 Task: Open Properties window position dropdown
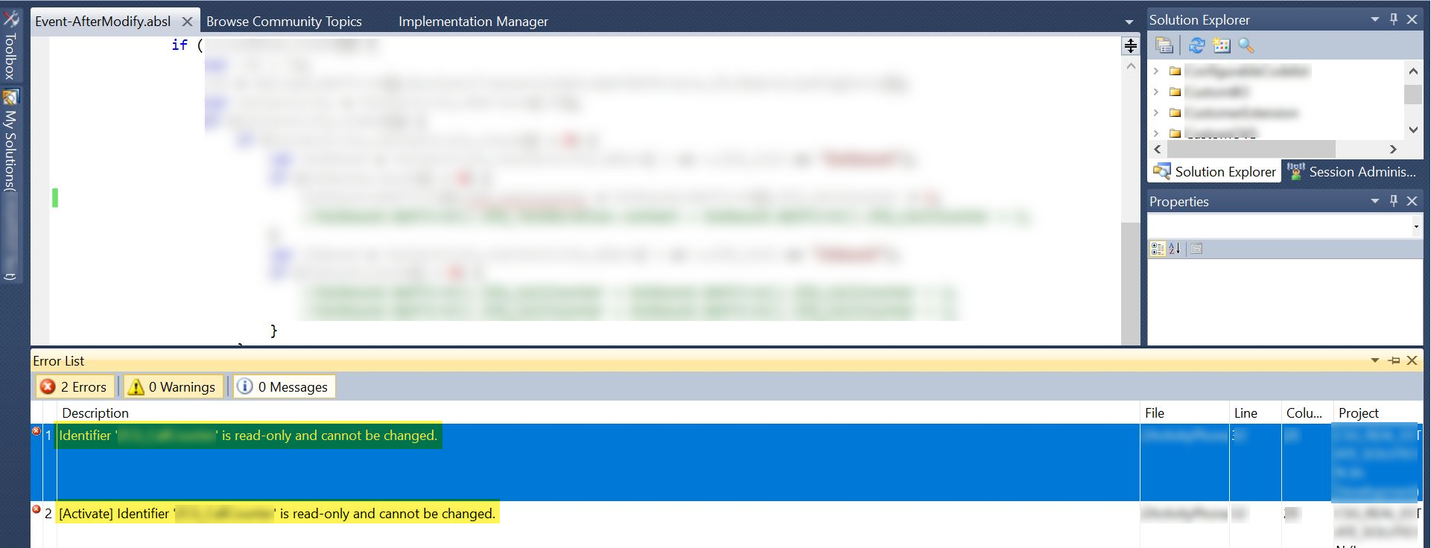[1375, 201]
